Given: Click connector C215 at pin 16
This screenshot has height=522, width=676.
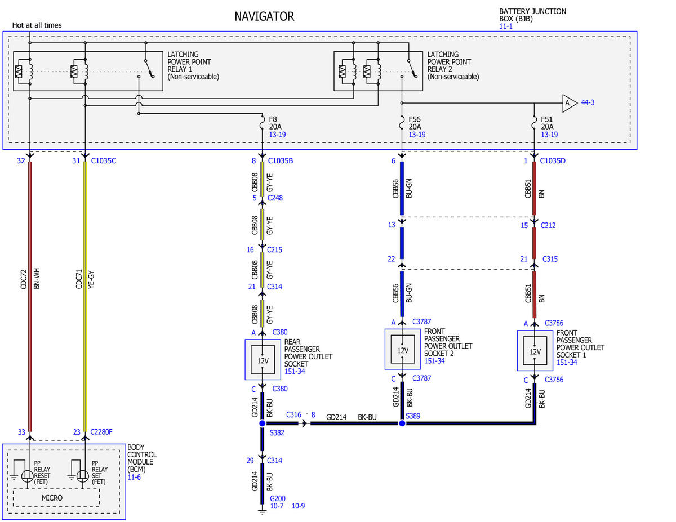Looking at the screenshot, I should pyautogui.click(x=275, y=249).
